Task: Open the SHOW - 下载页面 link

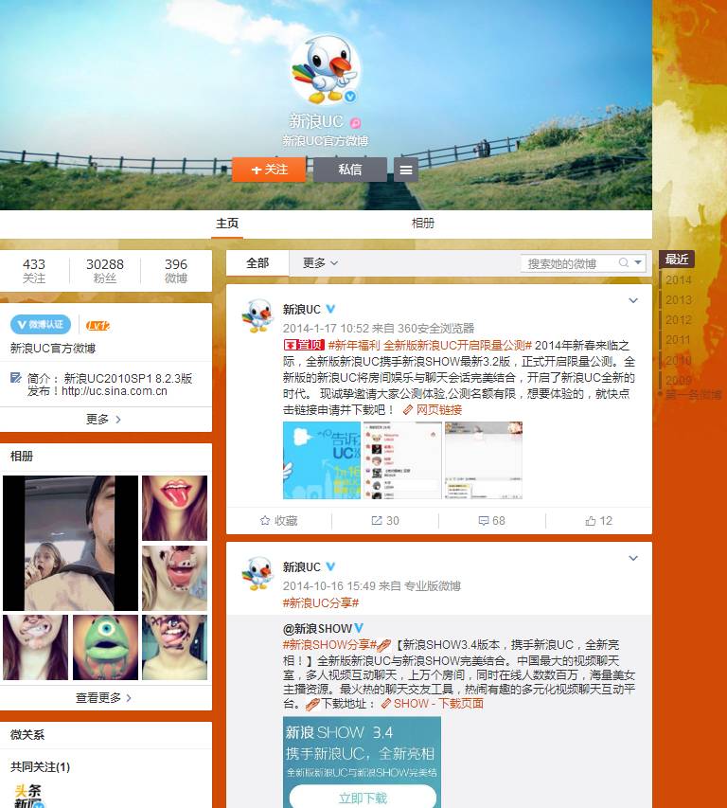Action: tap(433, 704)
